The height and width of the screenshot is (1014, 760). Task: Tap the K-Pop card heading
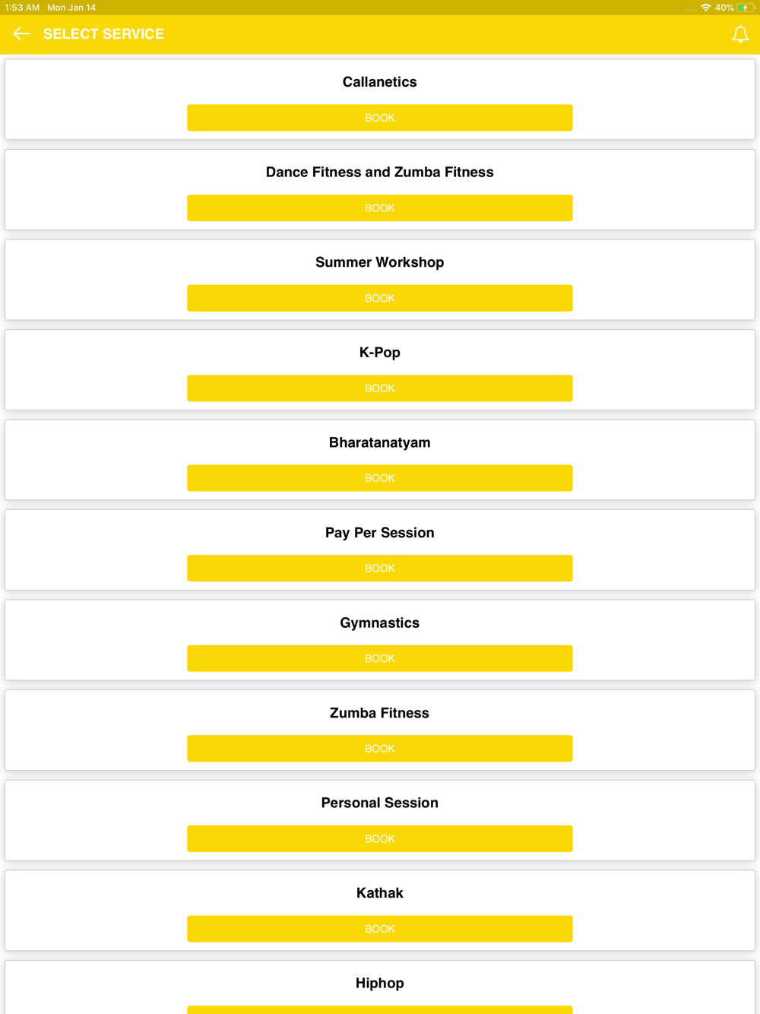click(380, 353)
